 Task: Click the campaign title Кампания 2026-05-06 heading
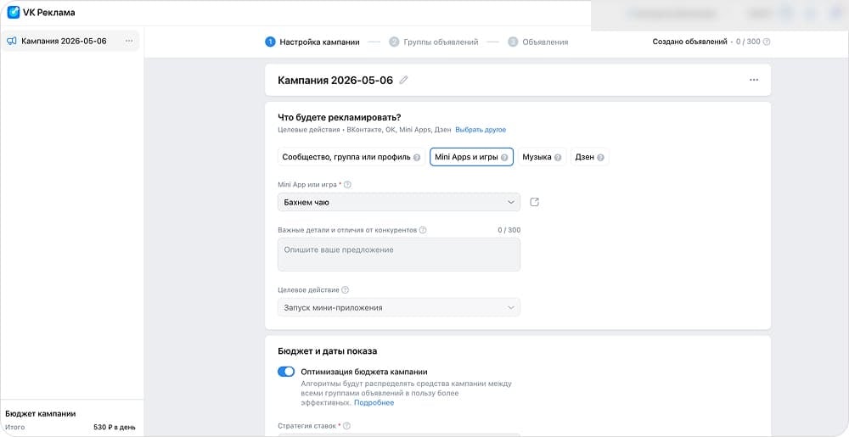click(335, 80)
